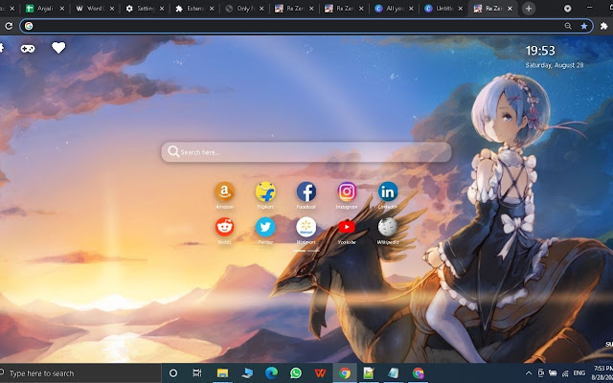The image size is (613, 383).
Task: Close the Untitled tab
Action: [x=460, y=9]
